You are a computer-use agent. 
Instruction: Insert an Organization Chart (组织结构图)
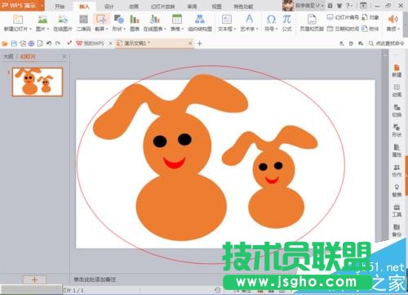point(200,22)
